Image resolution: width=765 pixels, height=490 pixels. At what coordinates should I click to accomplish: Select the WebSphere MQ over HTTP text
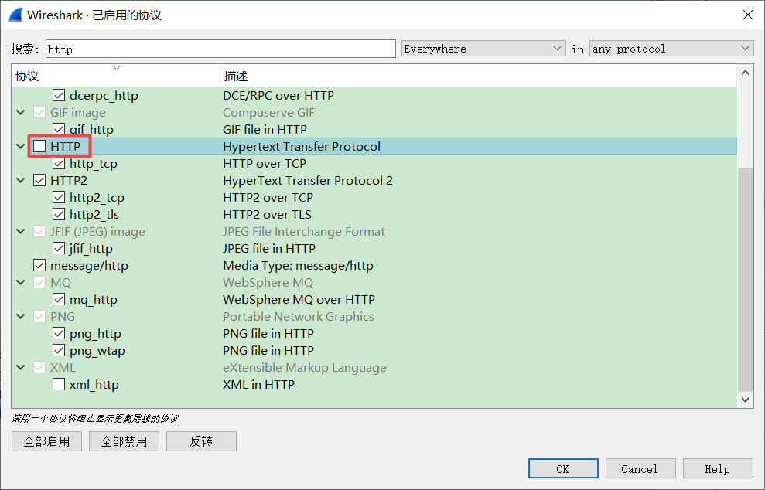click(299, 299)
